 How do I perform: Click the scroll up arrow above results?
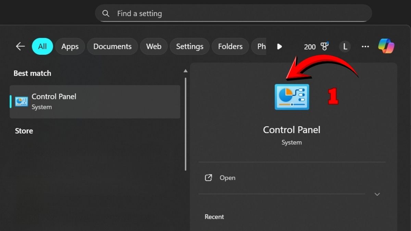point(186,71)
